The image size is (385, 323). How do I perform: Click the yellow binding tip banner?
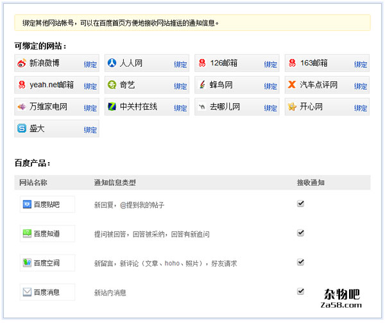[x=193, y=22]
